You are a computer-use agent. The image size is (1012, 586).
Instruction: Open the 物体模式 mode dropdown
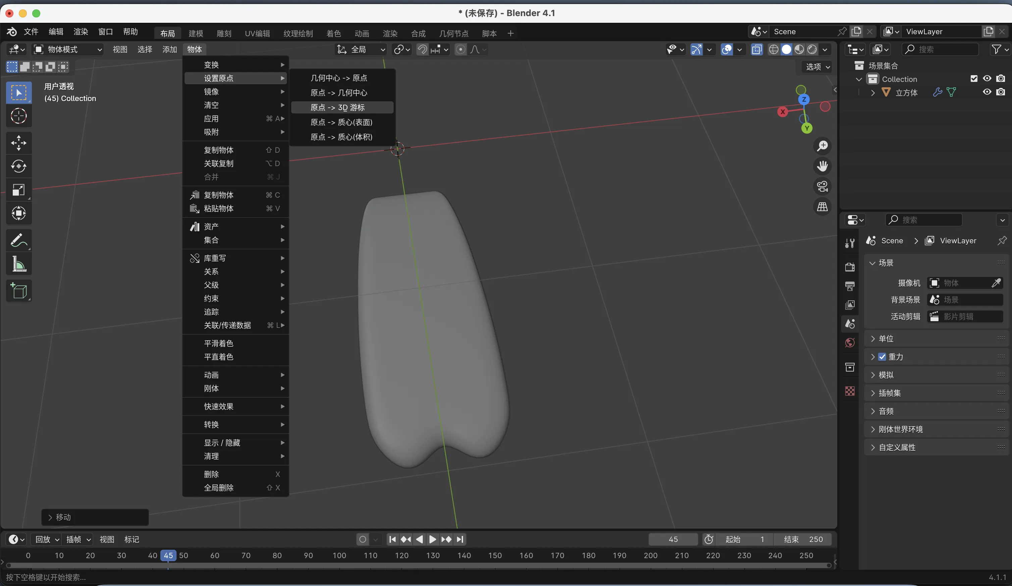point(67,49)
